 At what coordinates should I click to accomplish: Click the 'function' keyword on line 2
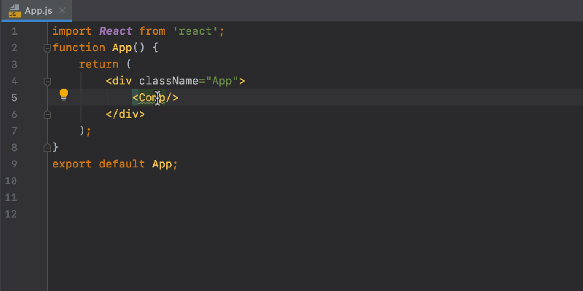click(79, 48)
